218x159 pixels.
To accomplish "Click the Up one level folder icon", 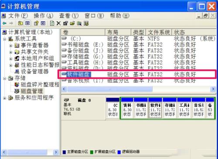I will [x=20, y=23].
